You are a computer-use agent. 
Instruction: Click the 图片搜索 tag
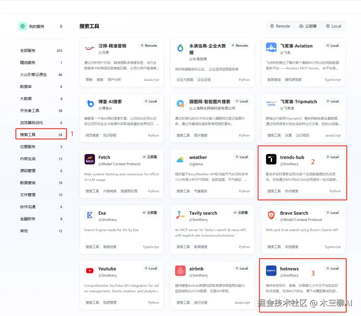(201, 135)
